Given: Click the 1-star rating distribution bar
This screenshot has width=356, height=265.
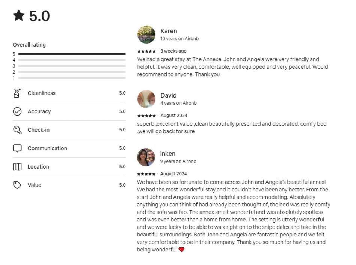Looking at the screenshot, I should (x=72, y=78).
